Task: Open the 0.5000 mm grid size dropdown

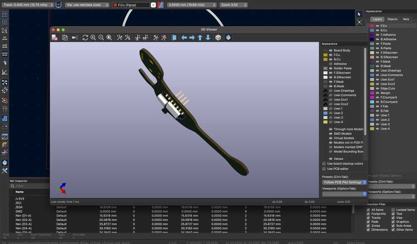Action: coord(192,5)
